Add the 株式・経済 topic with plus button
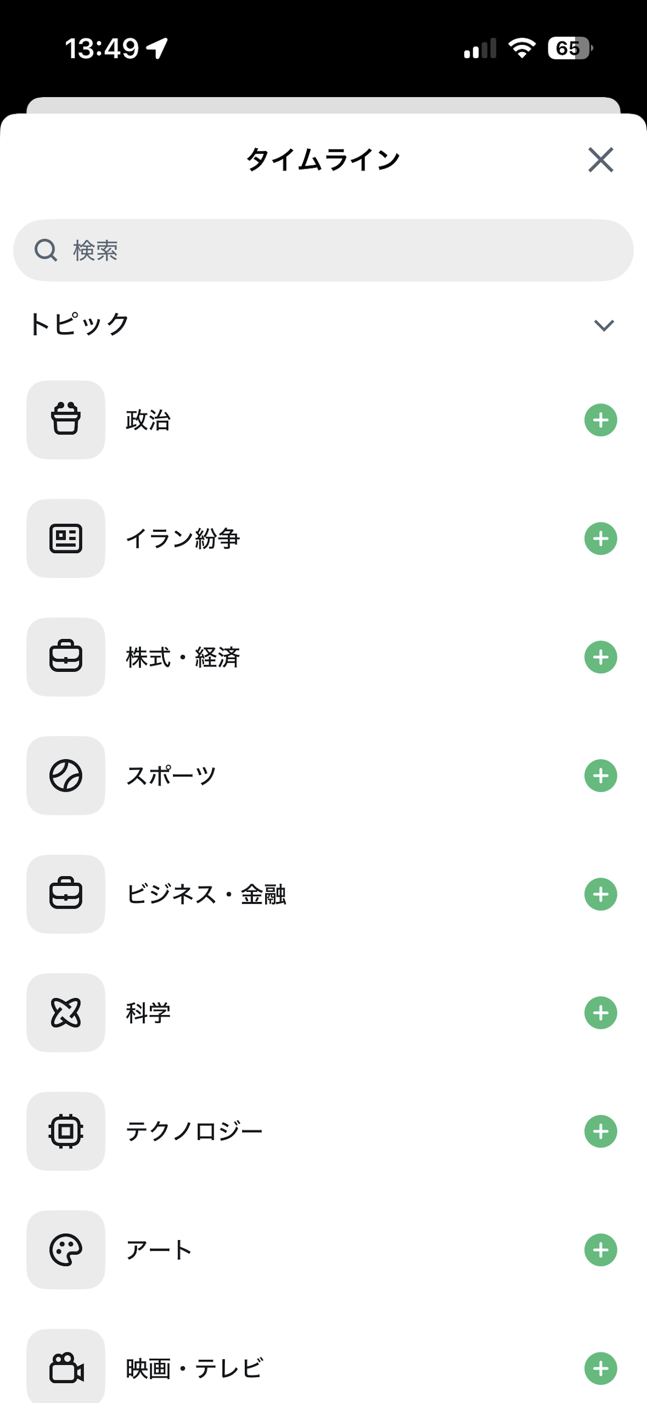Screen dimensions: 647x1403 point(600,657)
